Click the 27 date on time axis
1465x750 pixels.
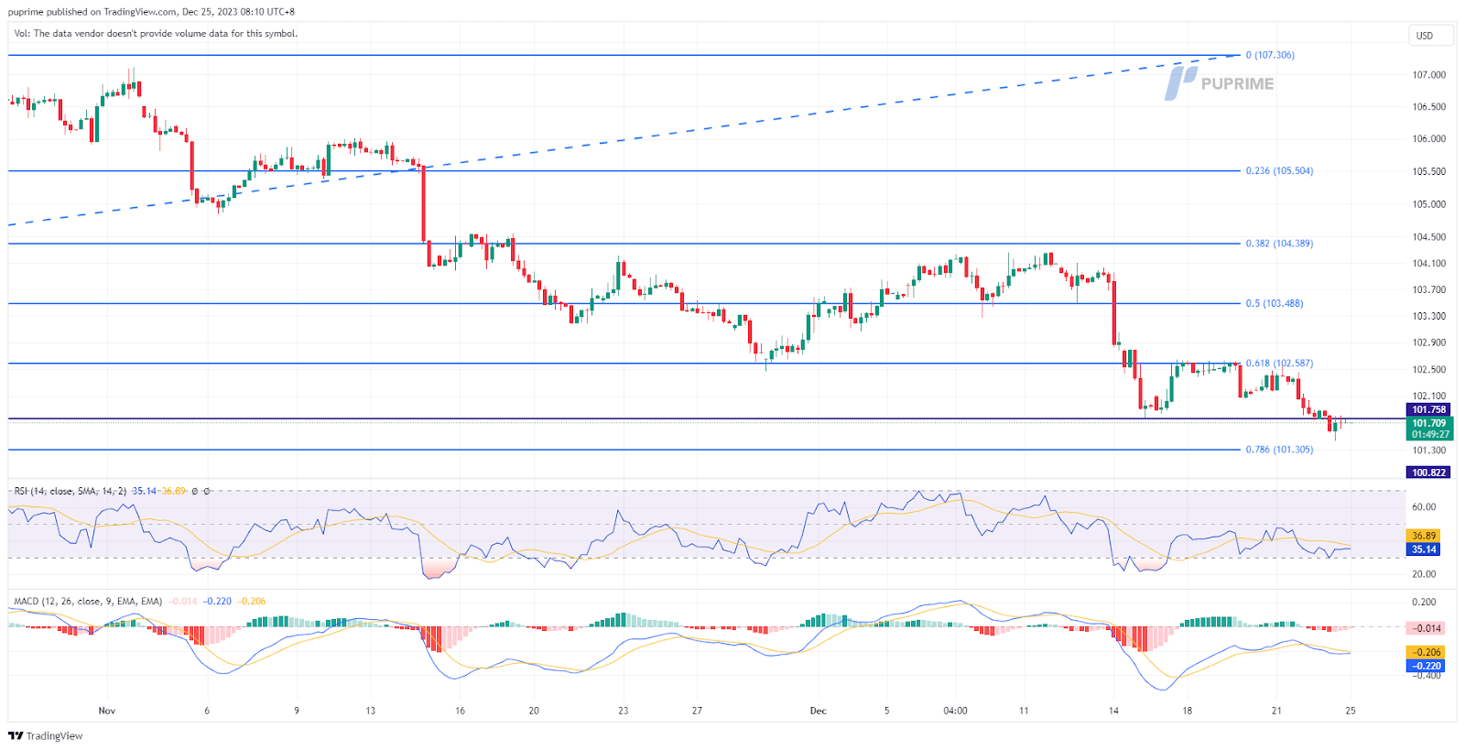[x=697, y=711]
